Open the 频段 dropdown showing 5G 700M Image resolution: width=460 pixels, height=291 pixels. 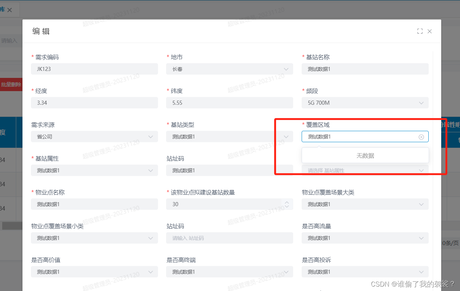click(x=365, y=103)
